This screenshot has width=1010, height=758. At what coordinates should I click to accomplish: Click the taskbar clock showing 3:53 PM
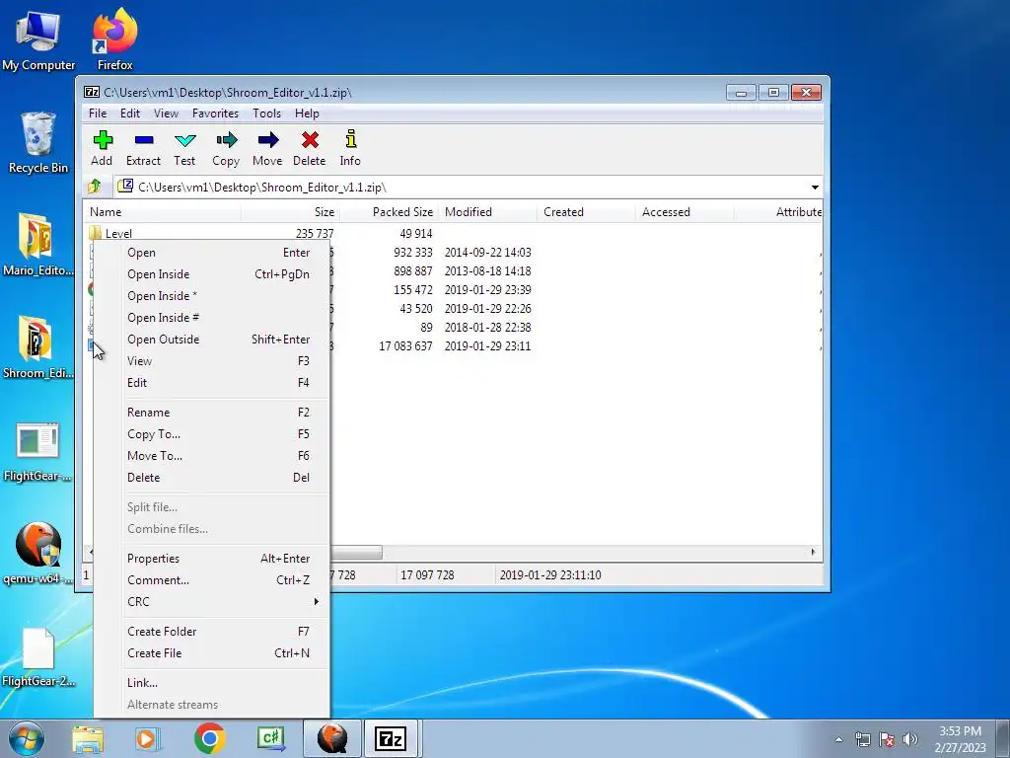960,739
